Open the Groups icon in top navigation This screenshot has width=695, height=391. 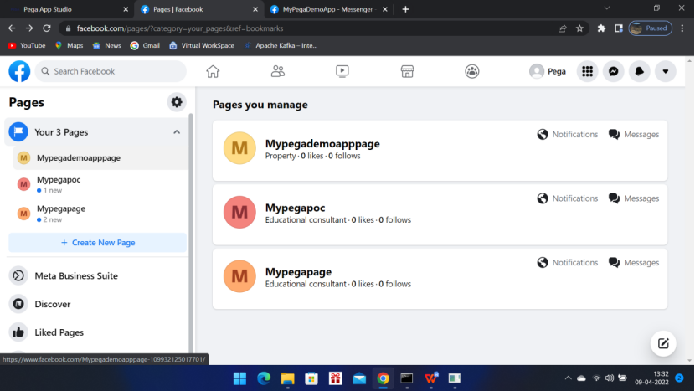pyautogui.click(x=472, y=71)
